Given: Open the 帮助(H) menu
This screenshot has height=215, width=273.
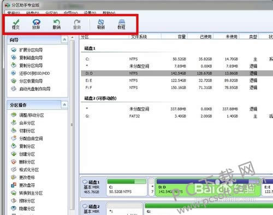Looking at the screenshot, I should [x=109, y=13].
